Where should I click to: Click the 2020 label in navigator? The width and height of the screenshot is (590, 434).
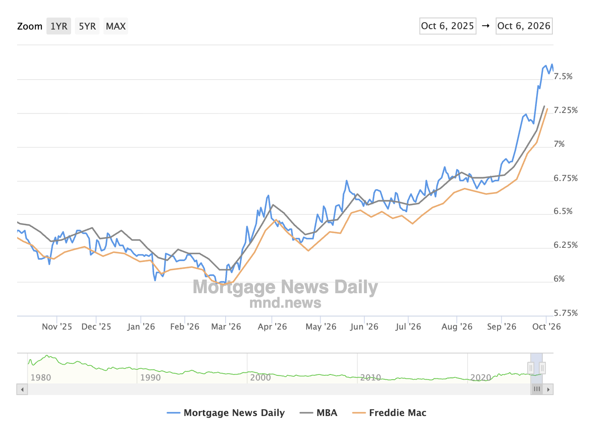pos(481,378)
